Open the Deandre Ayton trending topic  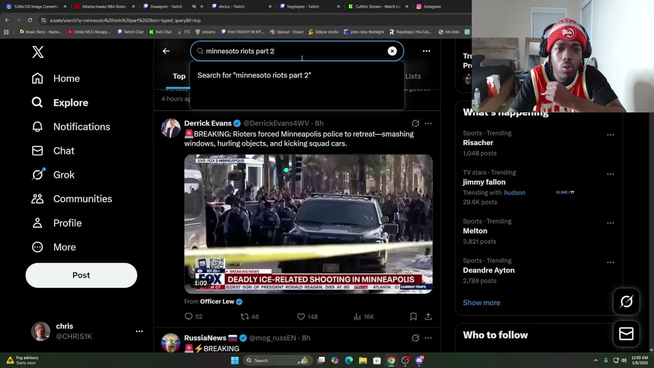pos(488,270)
